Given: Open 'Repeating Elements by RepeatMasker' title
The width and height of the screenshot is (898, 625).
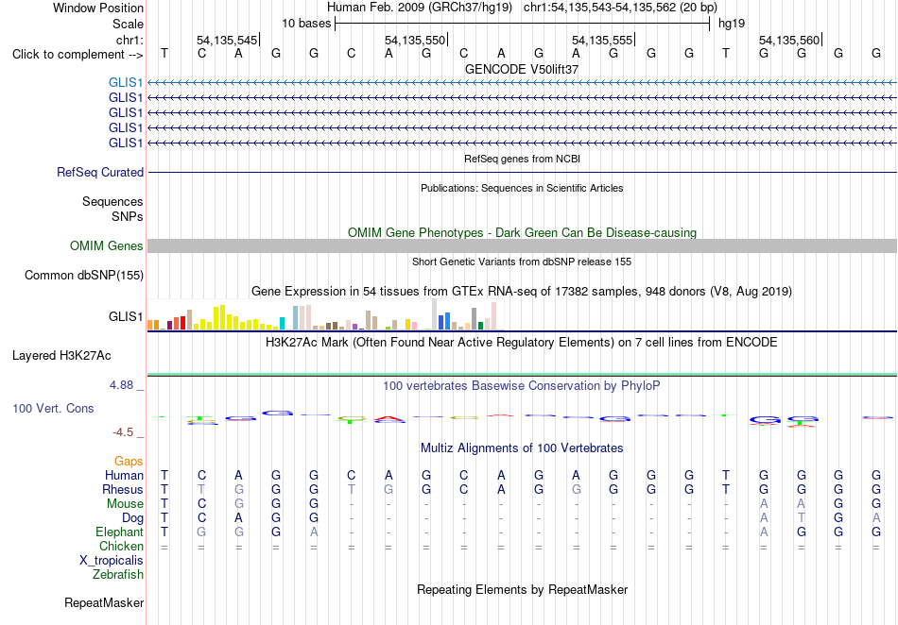Looking at the screenshot, I should tap(522, 589).
